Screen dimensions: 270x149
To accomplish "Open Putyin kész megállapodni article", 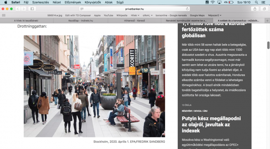I will click(211, 124).
